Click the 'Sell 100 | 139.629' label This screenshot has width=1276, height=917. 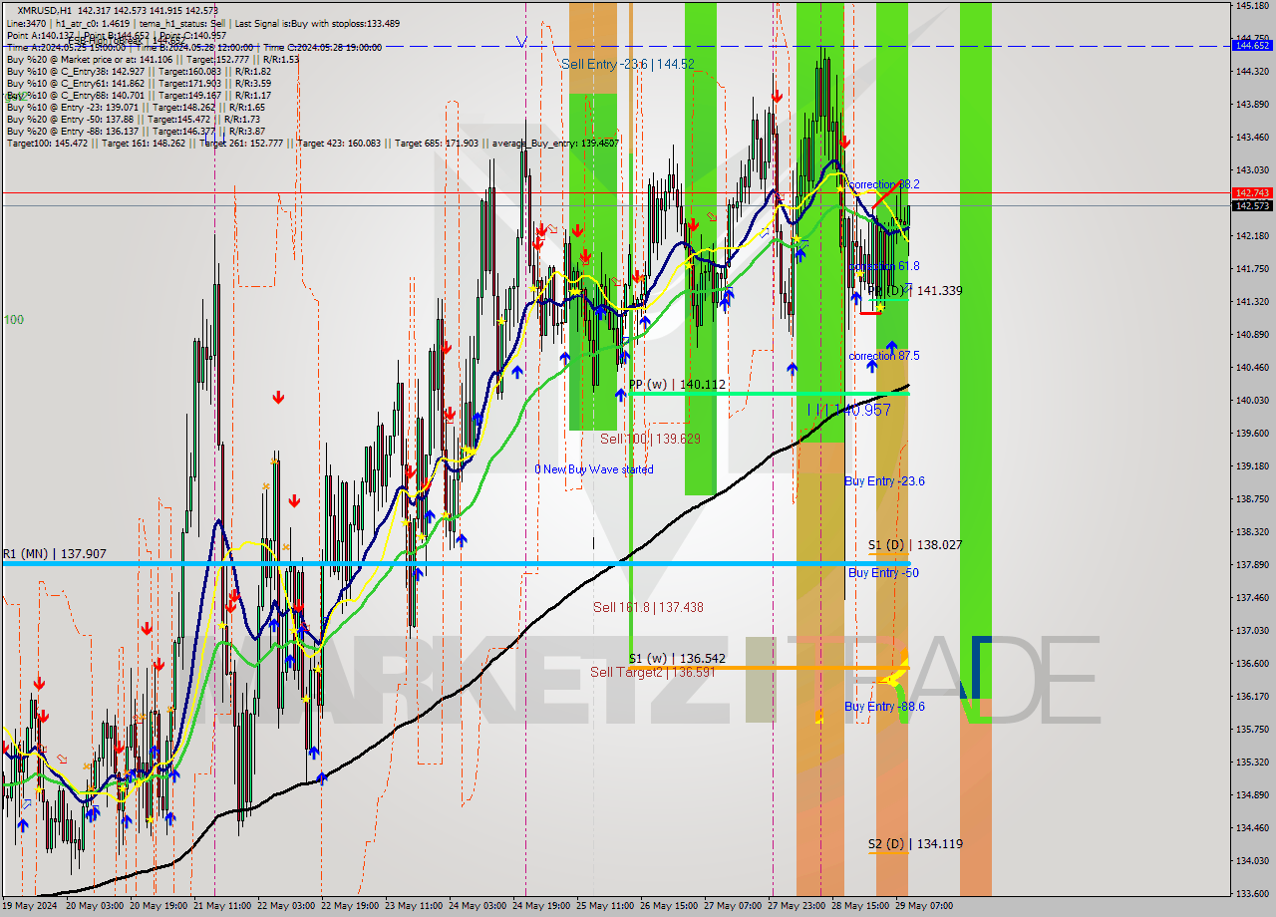pos(649,439)
